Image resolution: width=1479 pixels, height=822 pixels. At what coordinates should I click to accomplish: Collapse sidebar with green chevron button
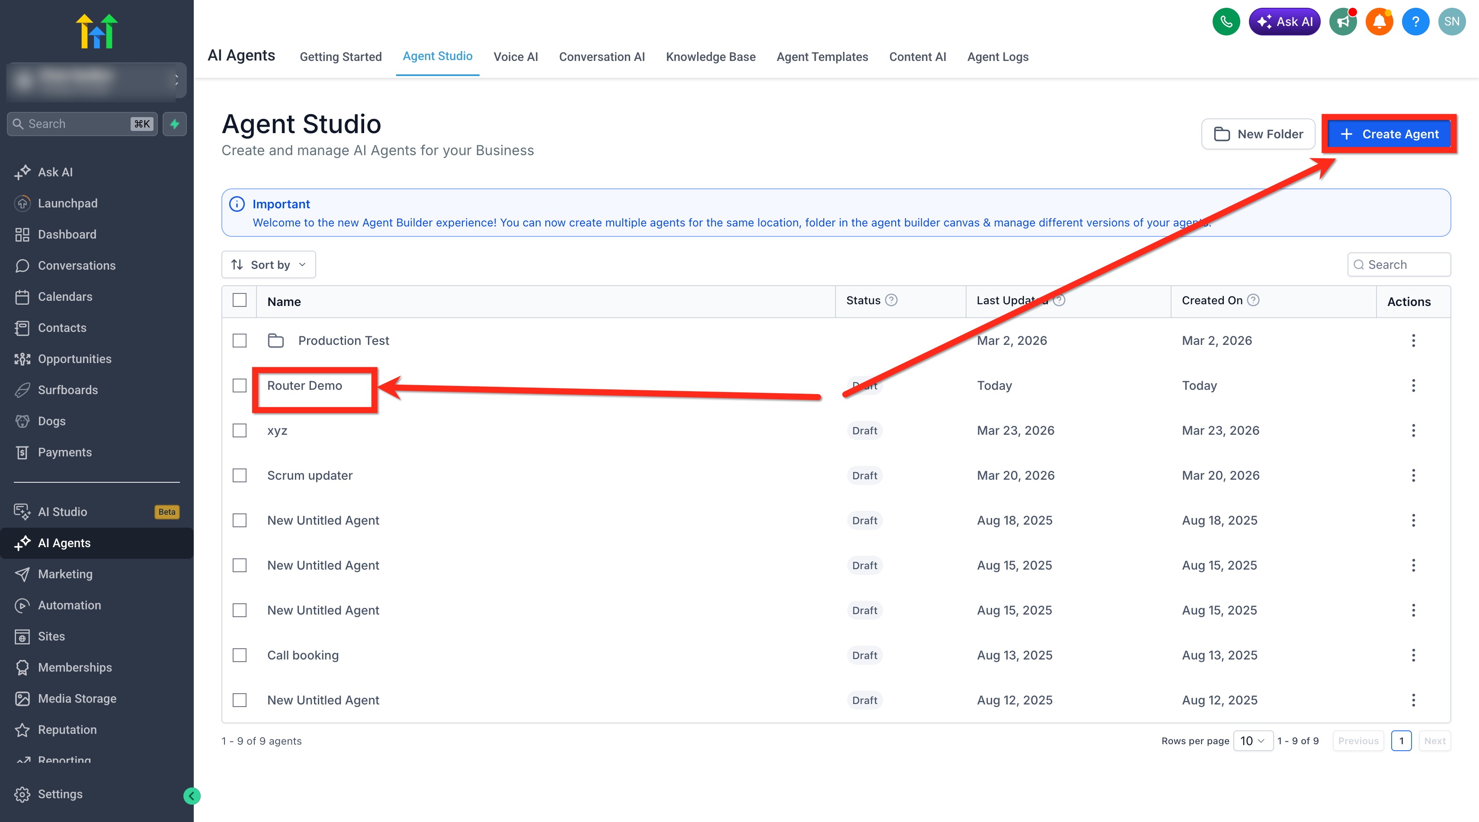(192, 796)
